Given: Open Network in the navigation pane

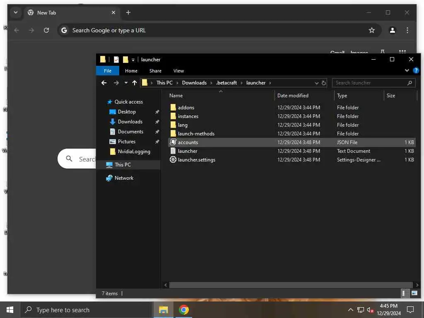Looking at the screenshot, I should coord(124,178).
